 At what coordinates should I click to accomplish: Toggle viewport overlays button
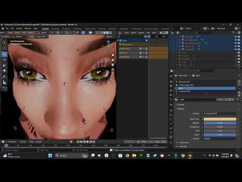click(90, 33)
